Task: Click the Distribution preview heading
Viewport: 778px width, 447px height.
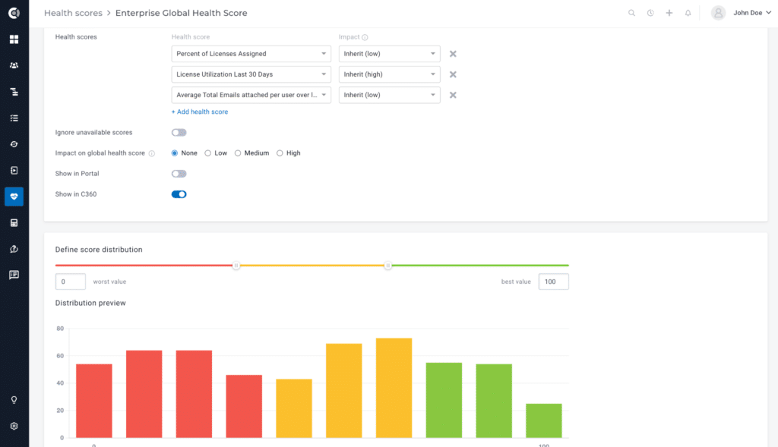Action: click(x=90, y=304)
